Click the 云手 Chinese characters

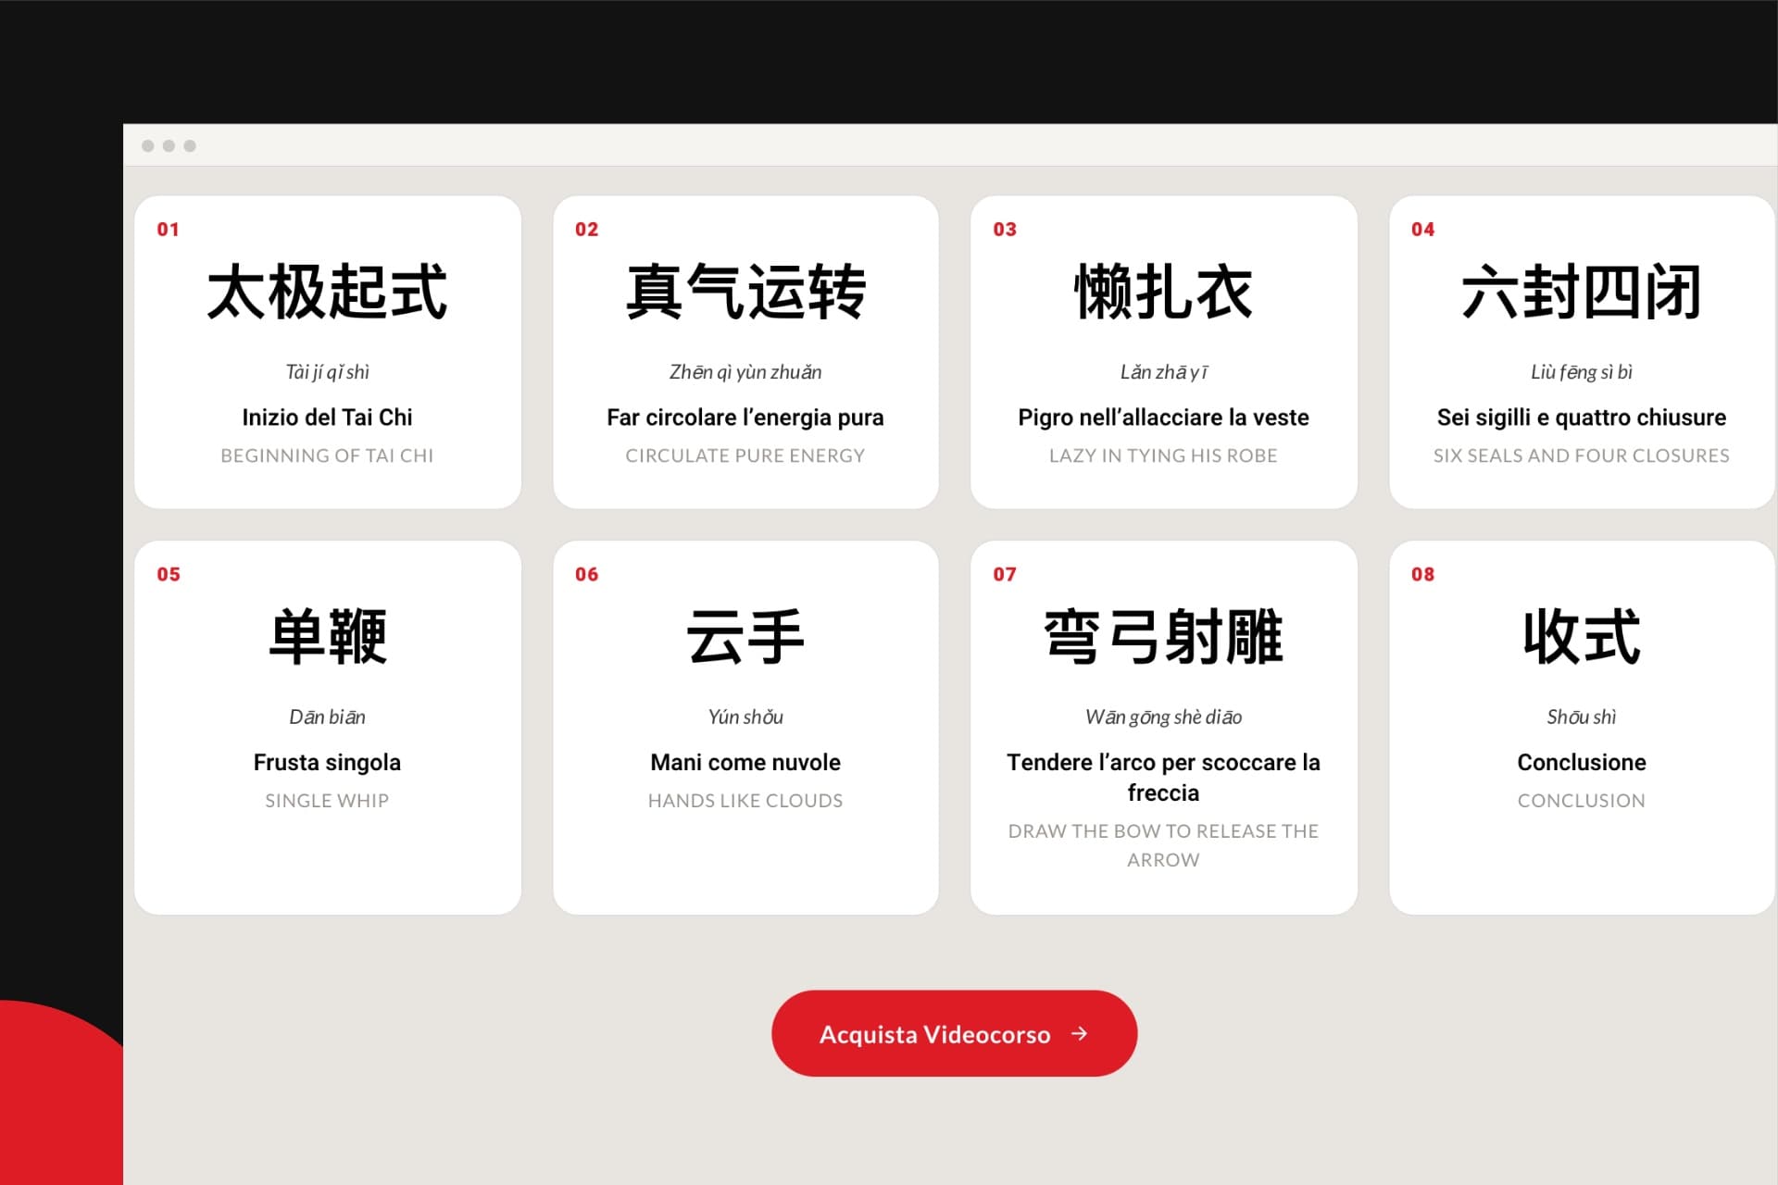745,637
